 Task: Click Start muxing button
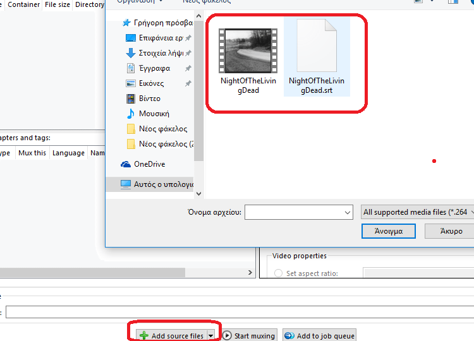pos(249,335)
